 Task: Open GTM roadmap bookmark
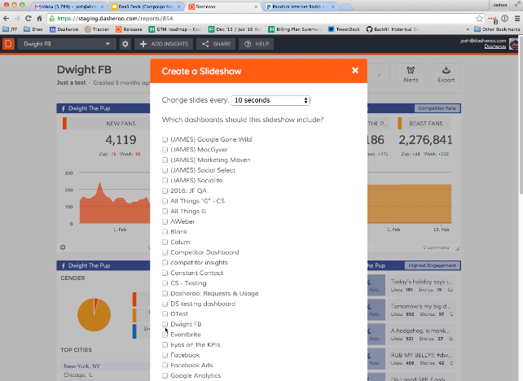[x=175, y=29]
